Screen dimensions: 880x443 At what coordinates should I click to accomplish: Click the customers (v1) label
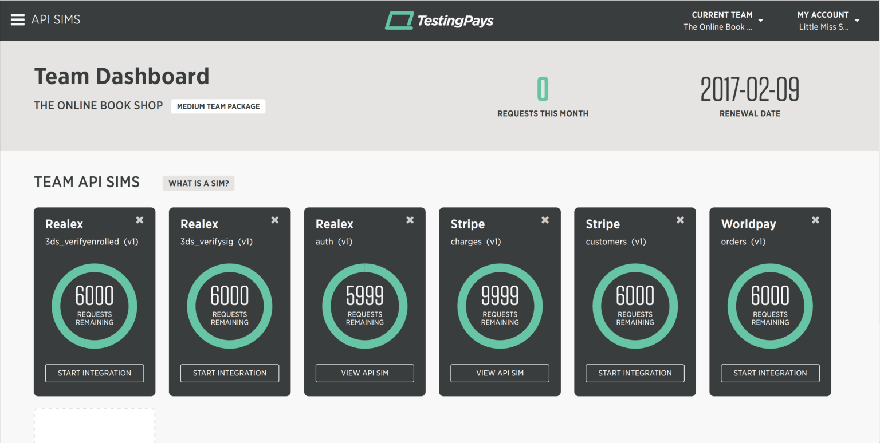(616, 242)
